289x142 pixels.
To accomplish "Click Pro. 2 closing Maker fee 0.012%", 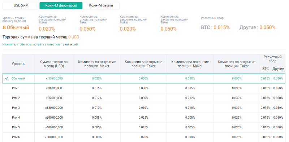I will point(190,98).
